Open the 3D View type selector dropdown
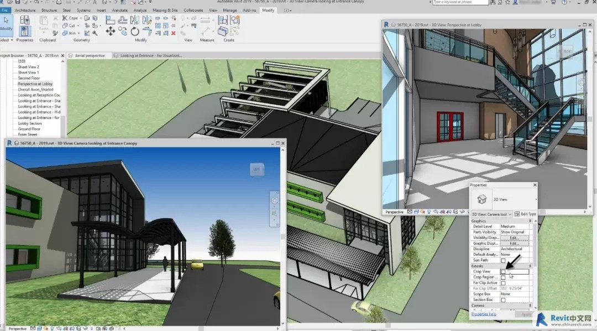597x331 pixels. point(536,199)
